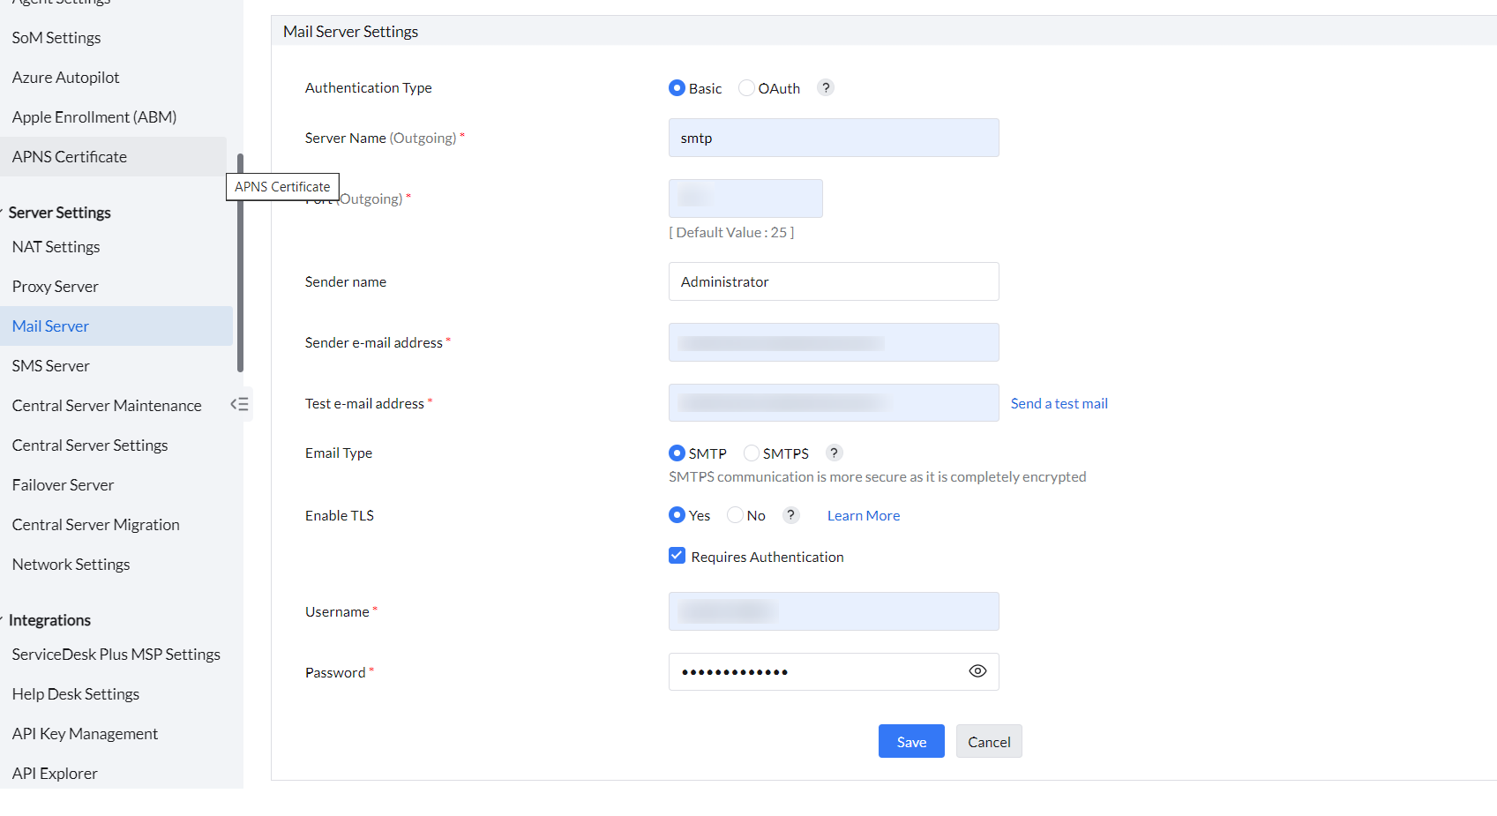Screen dimensions: 1497x816
Task: Click the Sender name input field
Action: pyautogui.click(x=834, y=281)
